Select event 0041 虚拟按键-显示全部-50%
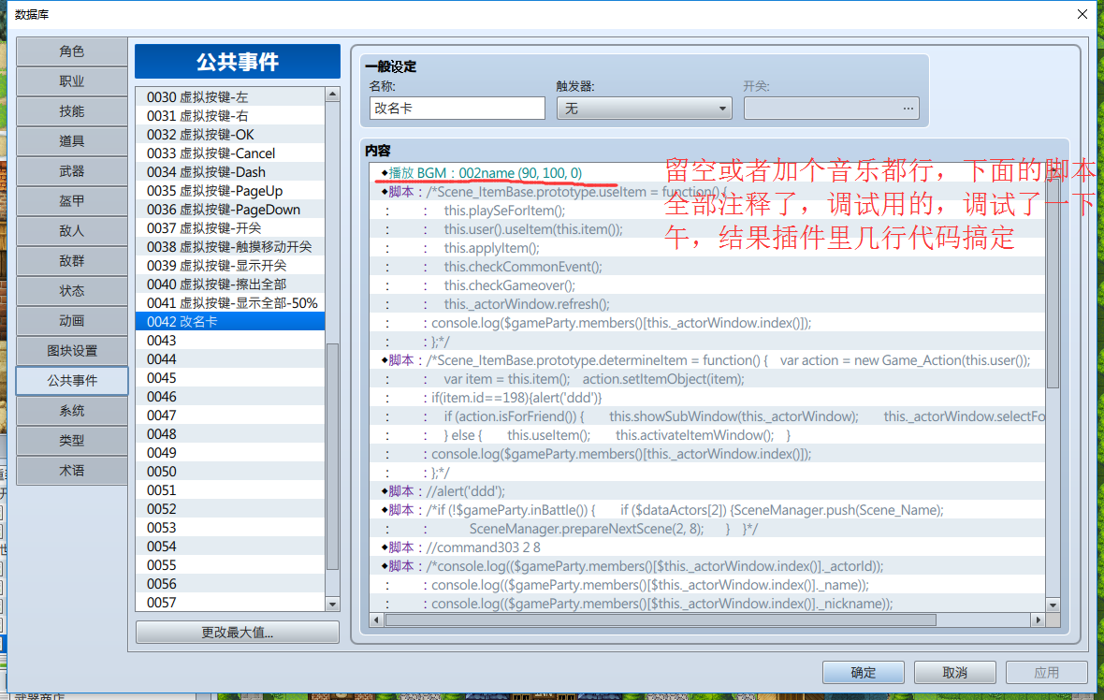This screenshot has height=700, width=1104. tap(230, 303)
